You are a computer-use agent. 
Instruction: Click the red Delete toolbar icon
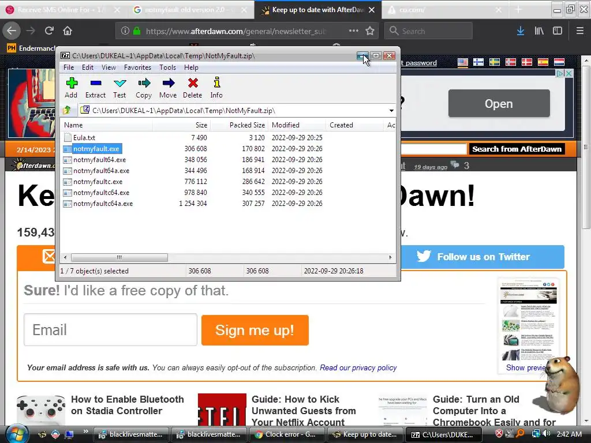coord(193,88)
